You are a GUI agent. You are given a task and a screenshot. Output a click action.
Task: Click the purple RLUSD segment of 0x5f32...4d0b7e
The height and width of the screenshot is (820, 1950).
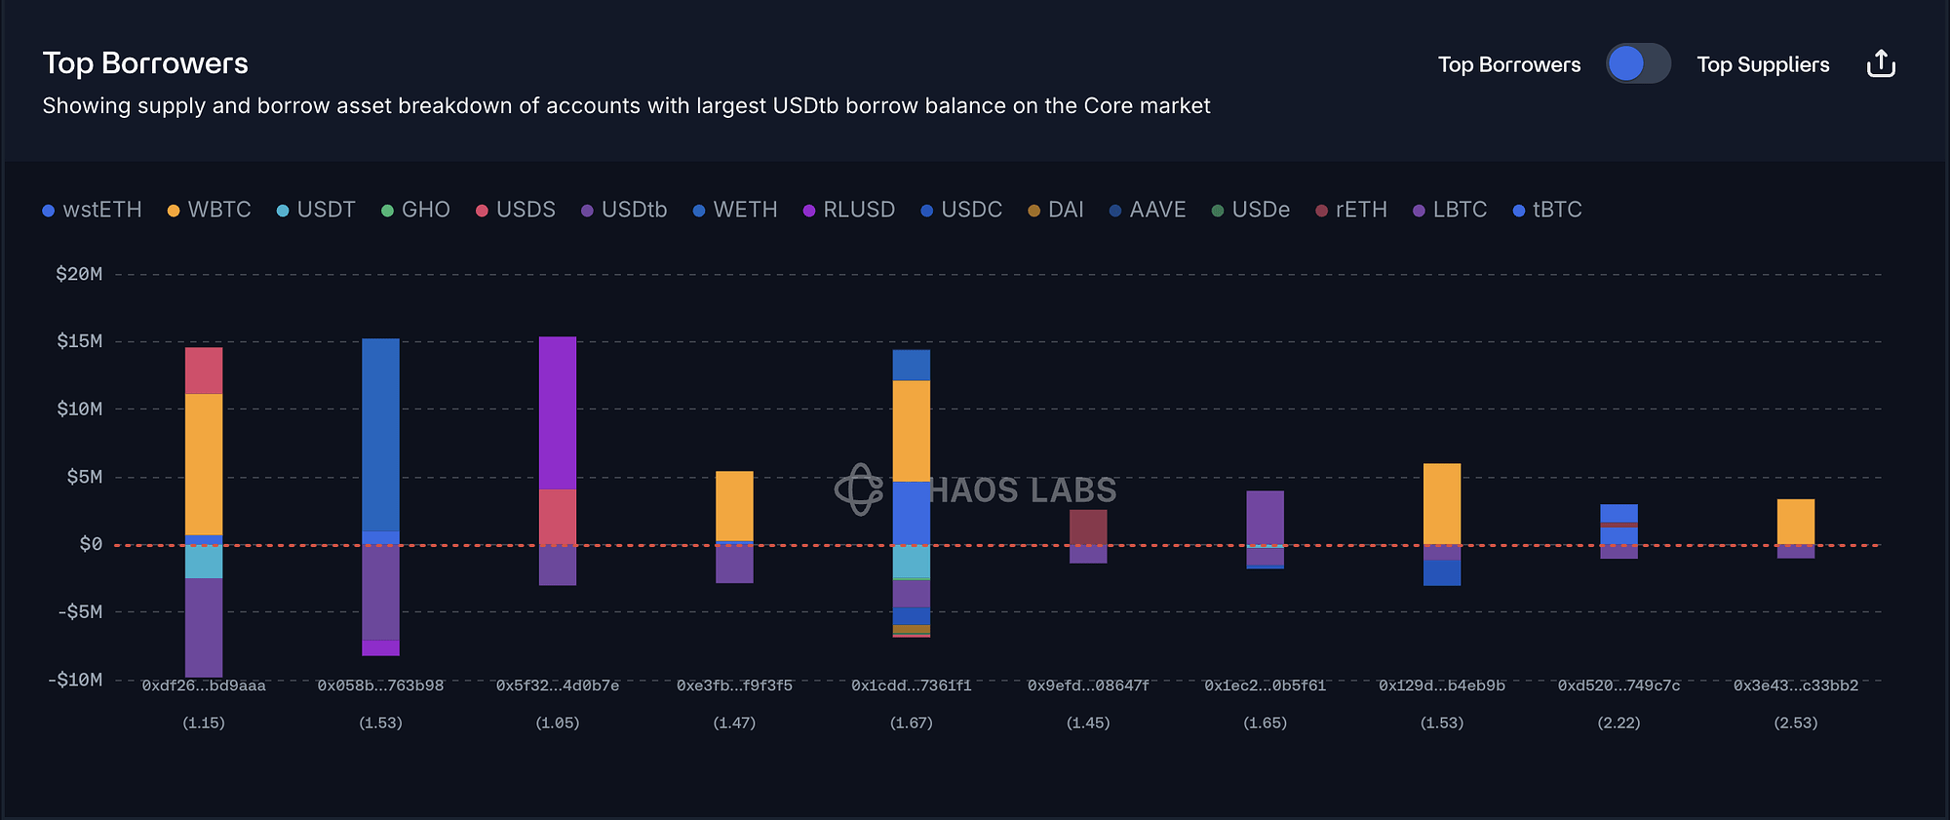pos(558,412)
